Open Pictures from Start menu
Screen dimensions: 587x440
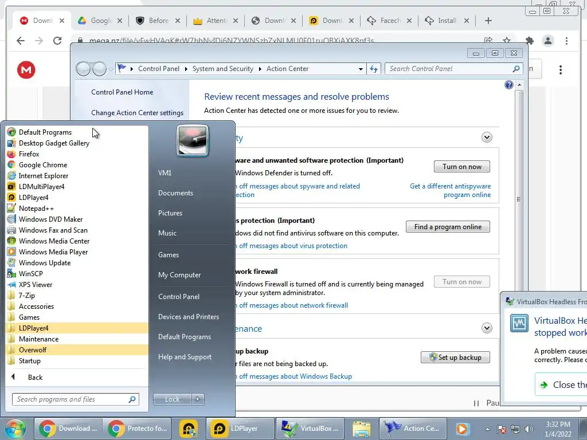pyautogui.click(x=170, y=213)
